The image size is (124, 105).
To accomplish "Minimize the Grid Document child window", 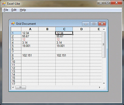I will [86, 24].
